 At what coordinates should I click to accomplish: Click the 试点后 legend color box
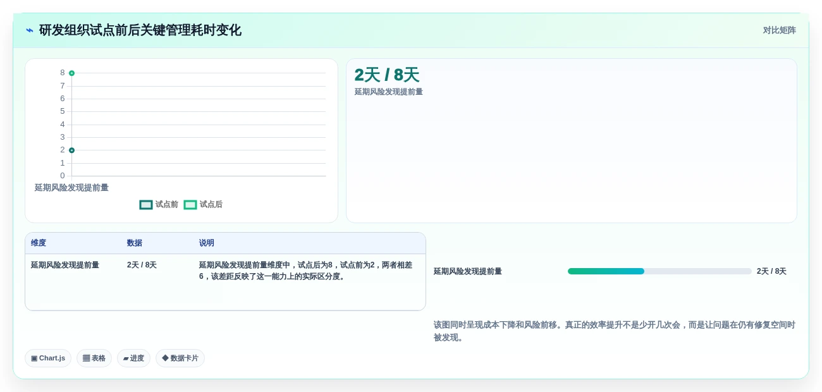pyautogui.click(x=190, y=205)
